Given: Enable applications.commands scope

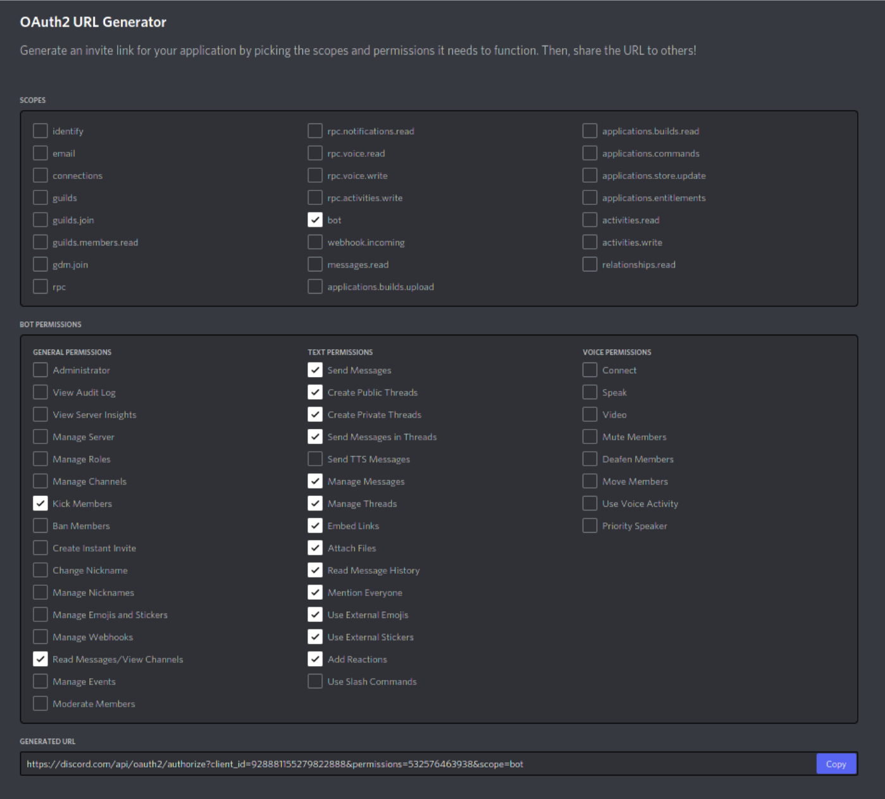Looking at the screenshot, I should point(590,153).
